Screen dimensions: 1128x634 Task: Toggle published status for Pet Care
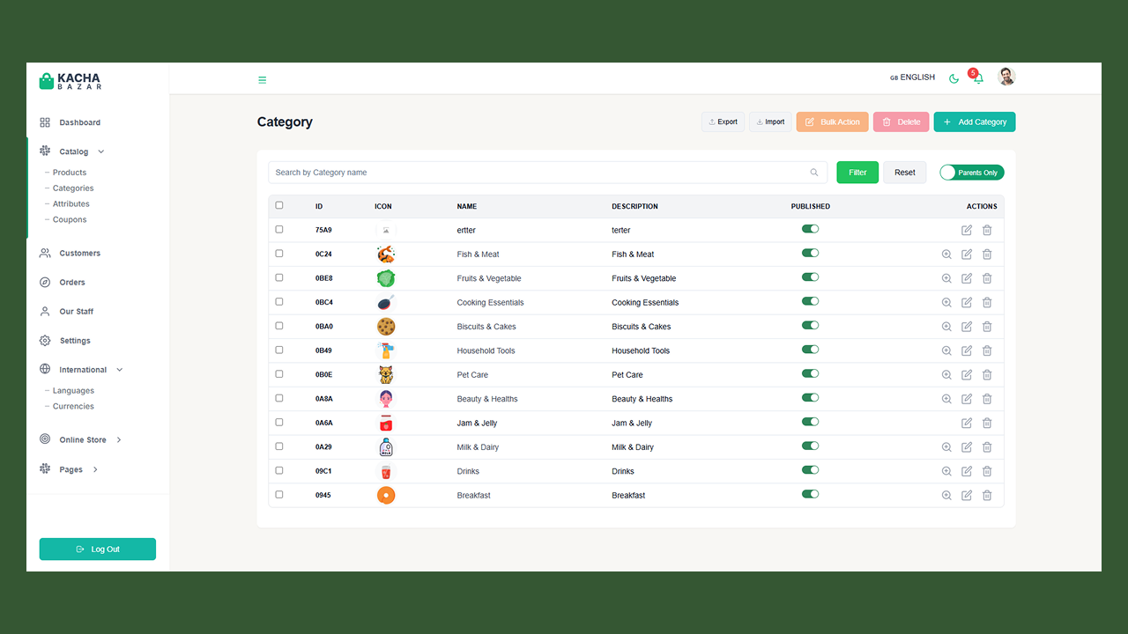click(810, 373)
